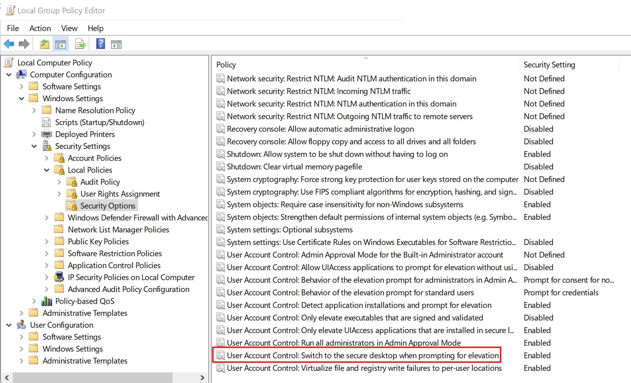The height and width of the screenshot is (383, 631).
Task: Click the Export List toolbar icon
Action: (x=80, y=44)
